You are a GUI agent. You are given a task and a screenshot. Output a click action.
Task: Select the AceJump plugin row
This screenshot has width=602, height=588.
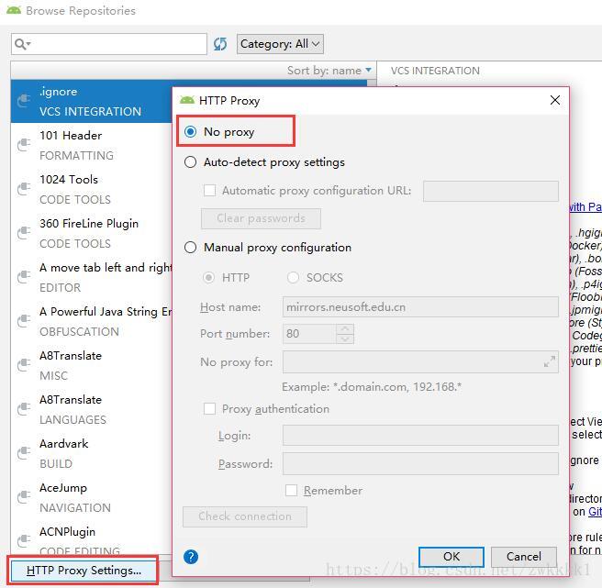pyautogui.click(x=92, y=497)
